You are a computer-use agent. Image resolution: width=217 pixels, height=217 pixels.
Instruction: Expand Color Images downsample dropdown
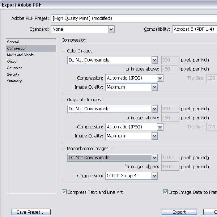(154, 60)
